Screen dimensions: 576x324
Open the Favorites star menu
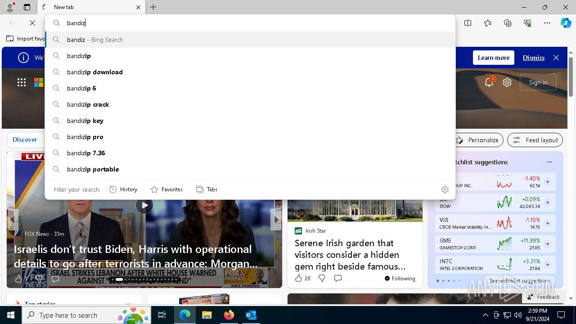pos(488,23)
